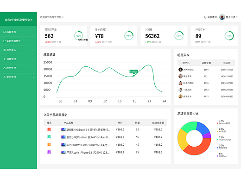Viewport: 241px width, 181px height.
Task: Expand the 销售管理 chevron
Action: pos(33,59)
